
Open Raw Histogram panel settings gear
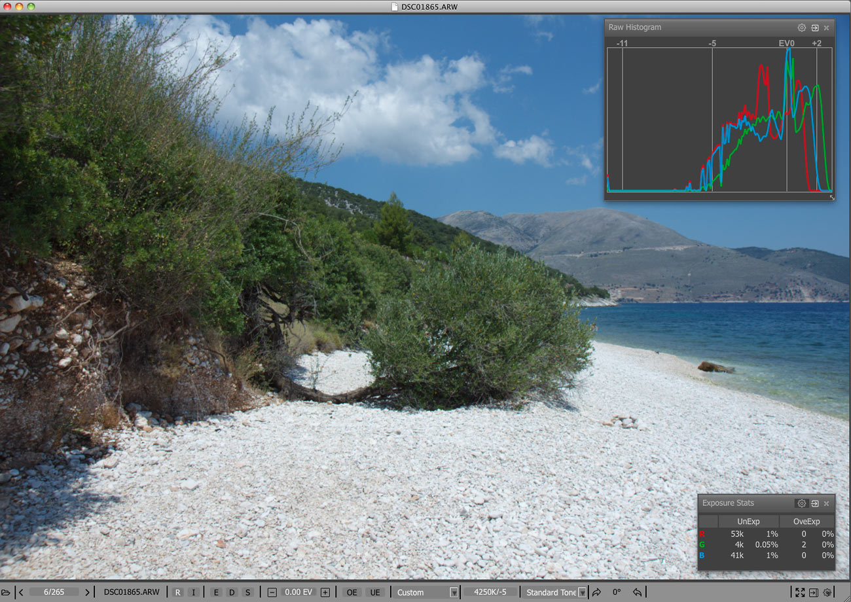click(x=801, y=27)
